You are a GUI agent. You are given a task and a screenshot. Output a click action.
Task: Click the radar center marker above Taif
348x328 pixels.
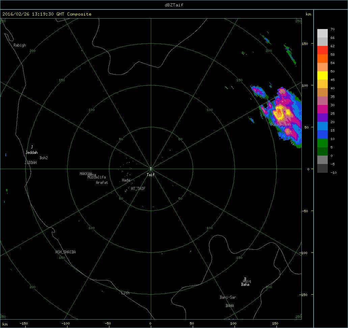click(151, 169)
